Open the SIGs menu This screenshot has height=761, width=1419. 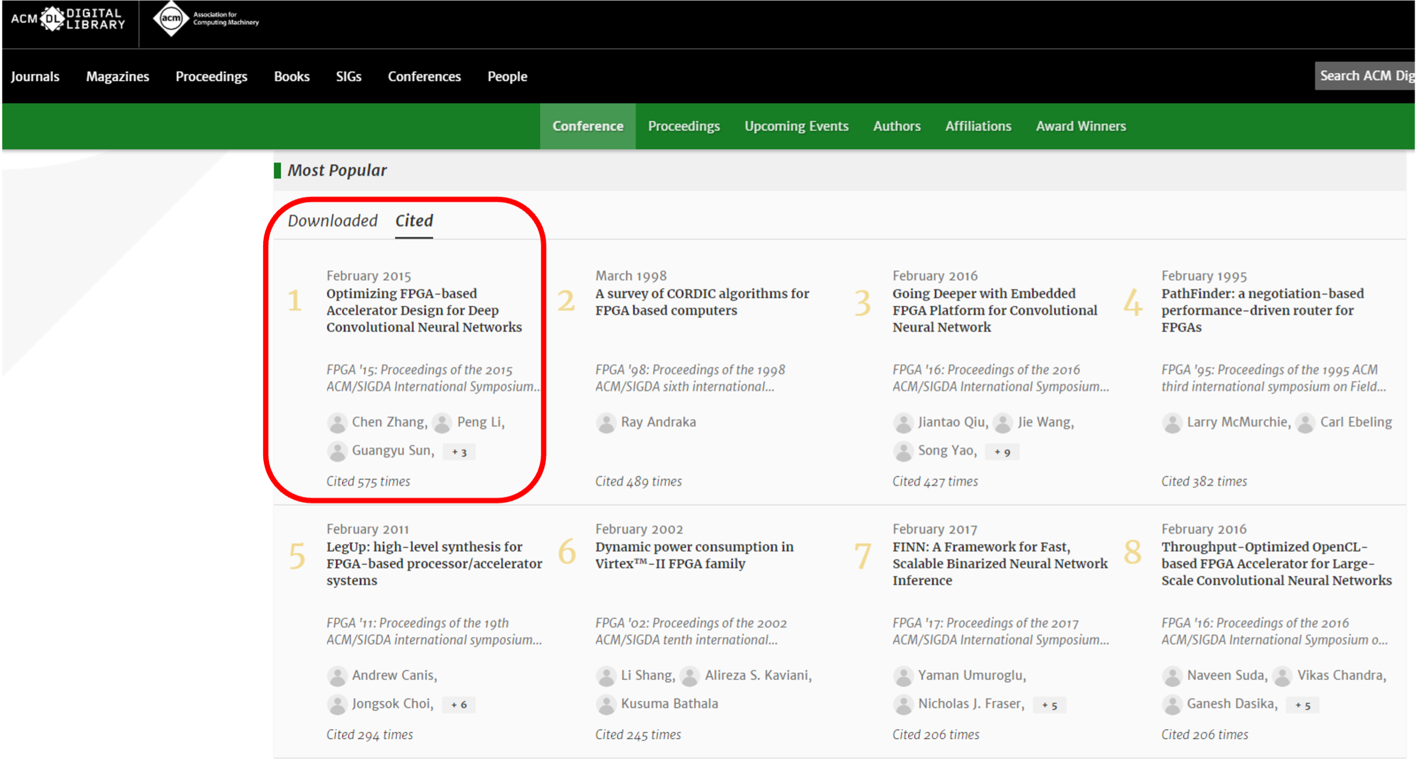pyautogui.click(x=349, y=76)
